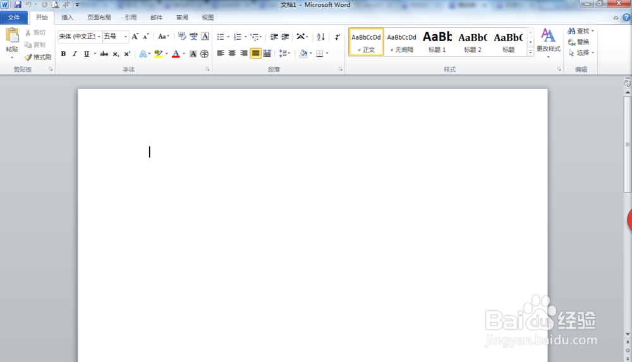This screenshot has height=362, width=632.
Task: Click the Asian Layout icon
Action: 301,37
